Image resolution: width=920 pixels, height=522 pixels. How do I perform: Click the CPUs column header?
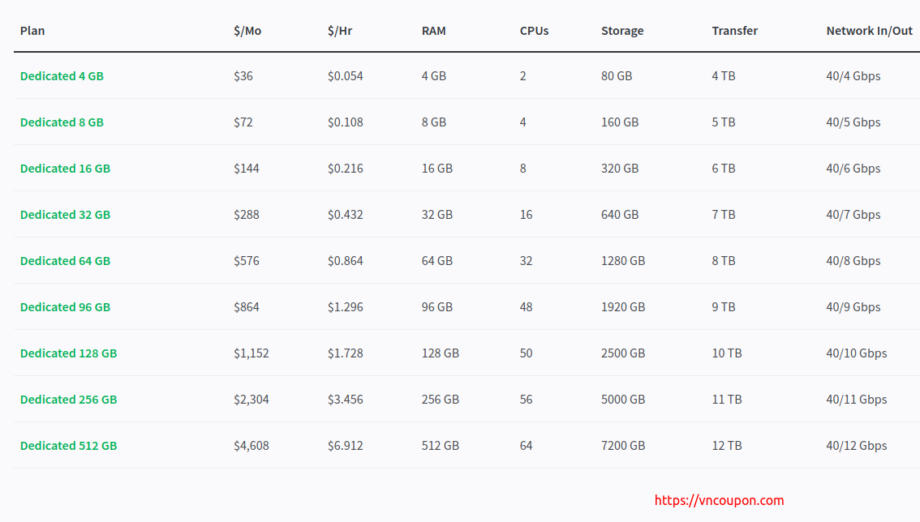tap(534, 31)
